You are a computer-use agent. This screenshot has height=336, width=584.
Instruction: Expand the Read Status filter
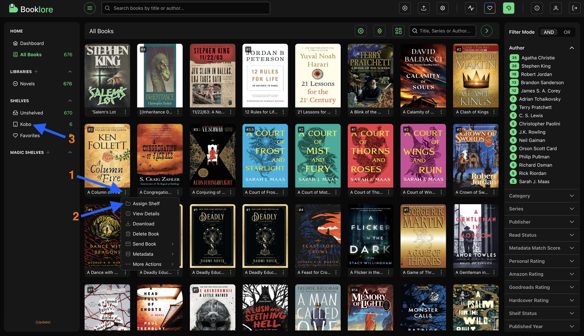542,235
